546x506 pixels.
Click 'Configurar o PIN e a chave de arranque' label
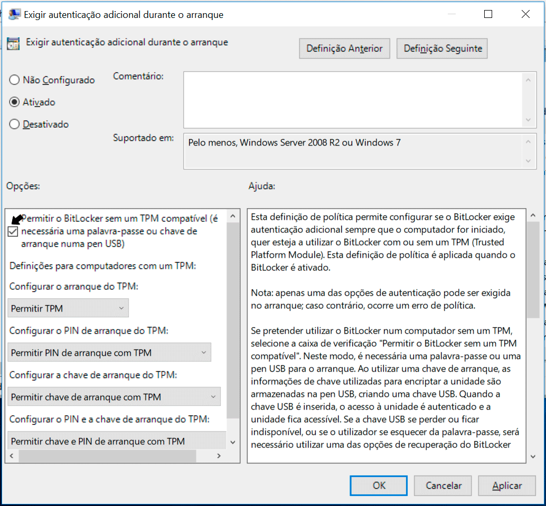(109, 419)
